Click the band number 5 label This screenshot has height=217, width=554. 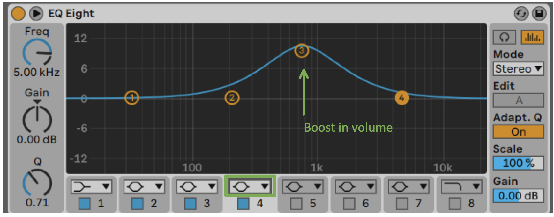tap(313, 203)
